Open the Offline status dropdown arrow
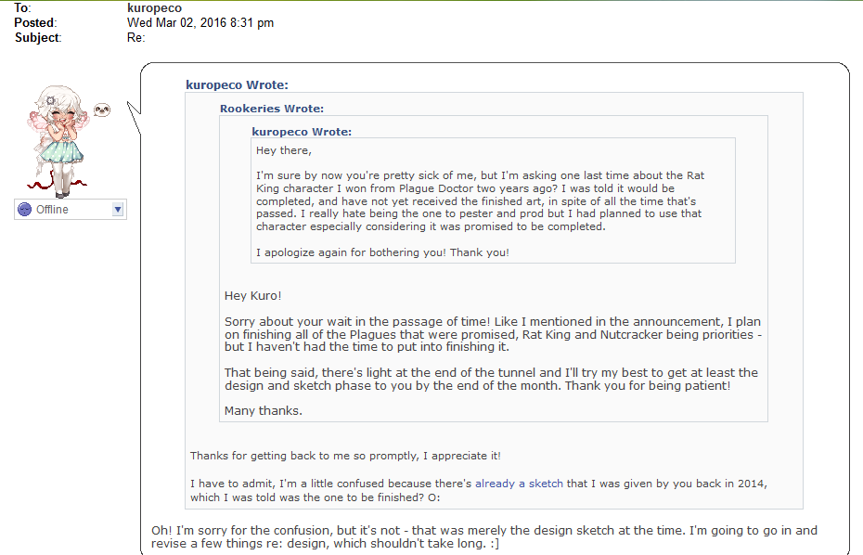 click(117, 209)
